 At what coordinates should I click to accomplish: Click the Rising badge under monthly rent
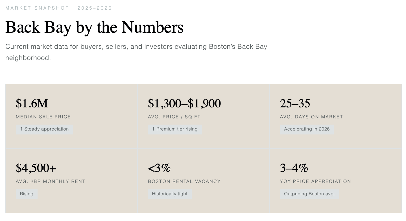[27, 194]
